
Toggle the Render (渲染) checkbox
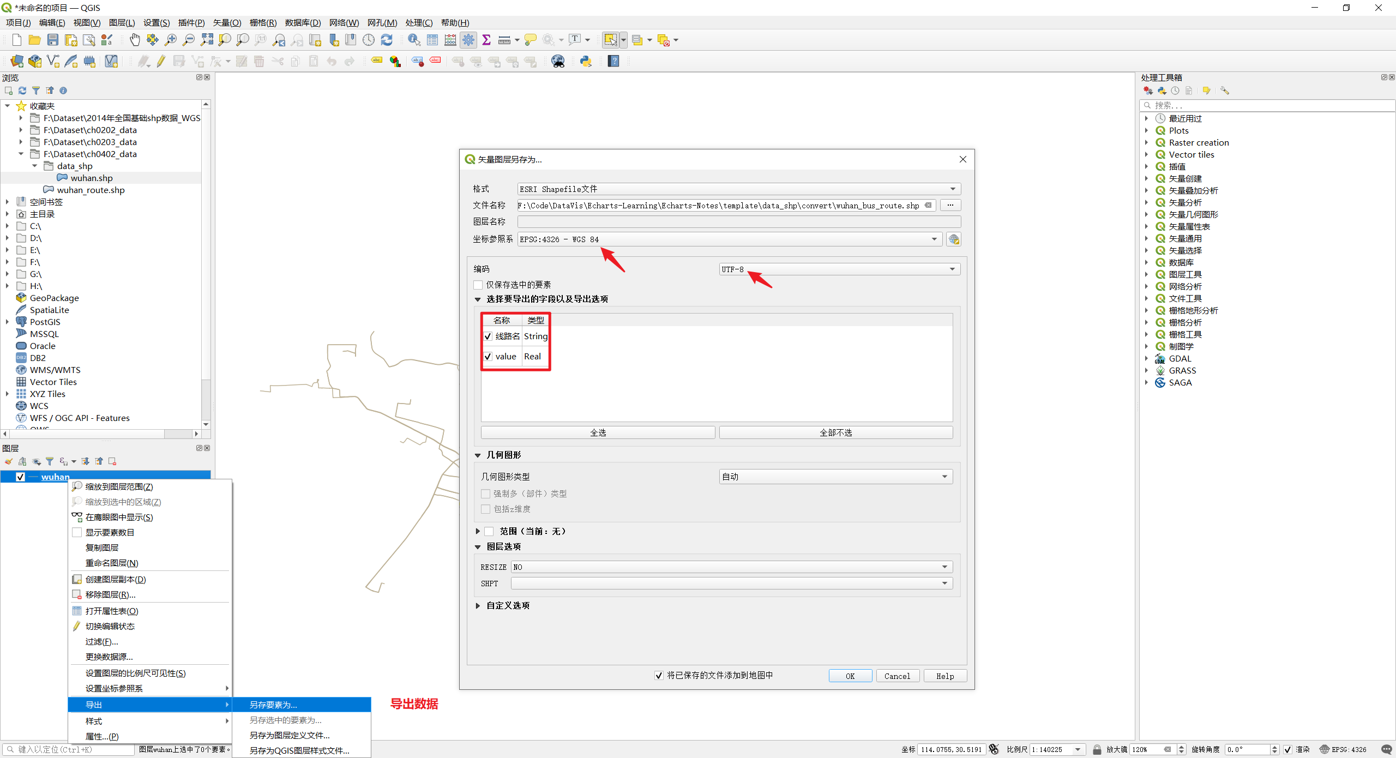(x=1287, y=749)
